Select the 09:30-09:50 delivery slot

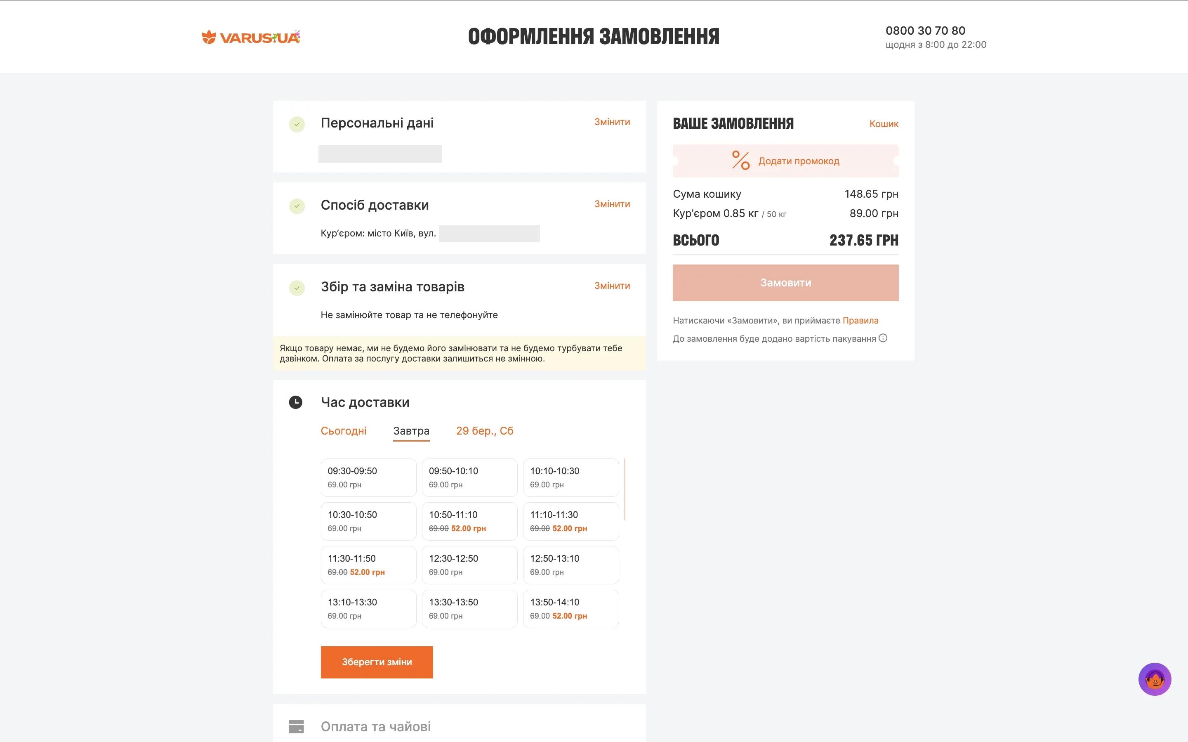point(368,477)
